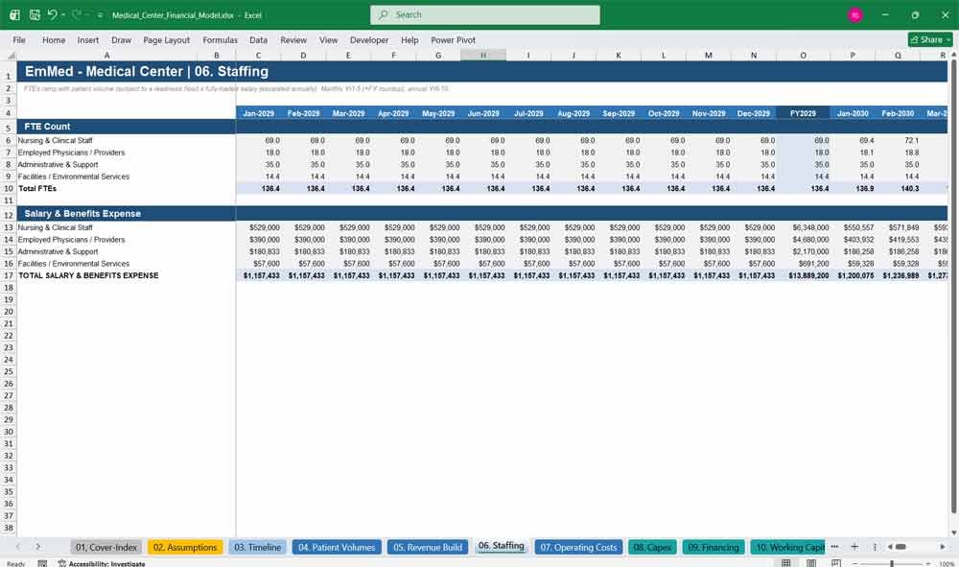Open the File menu
959x567 pixels.
point(19,39)
